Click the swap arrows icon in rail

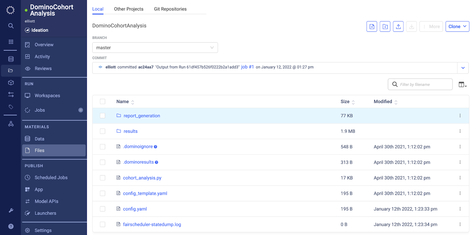click(x=11, y=94)
